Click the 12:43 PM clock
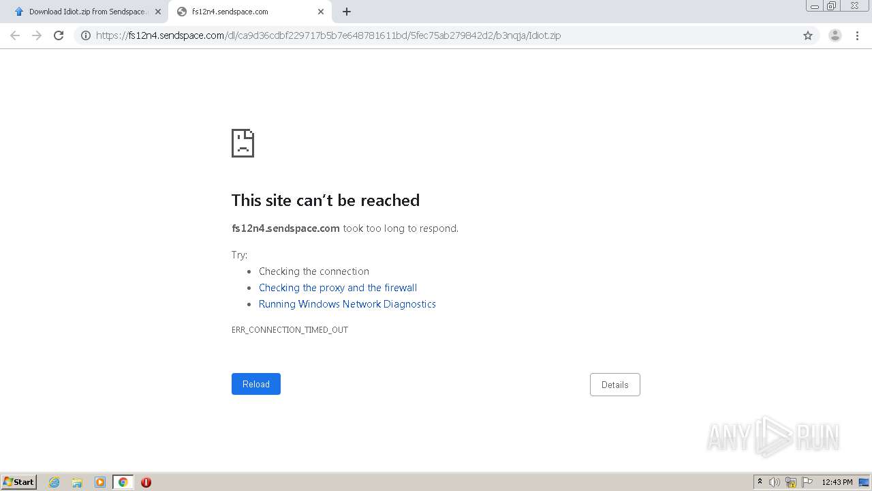 (837, 482)
